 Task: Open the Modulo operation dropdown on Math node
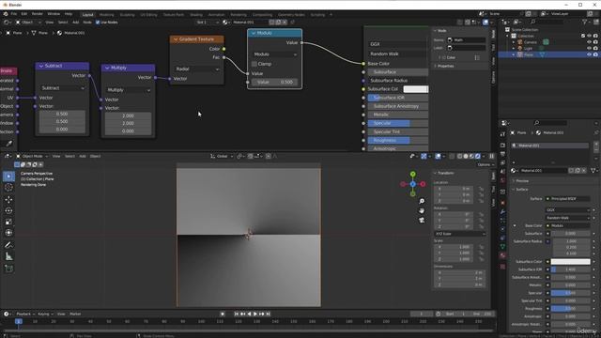tap(275, 54)
